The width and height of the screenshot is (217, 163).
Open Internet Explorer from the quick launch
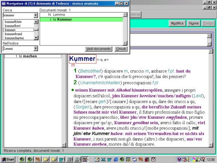click(x=116, y=159)
